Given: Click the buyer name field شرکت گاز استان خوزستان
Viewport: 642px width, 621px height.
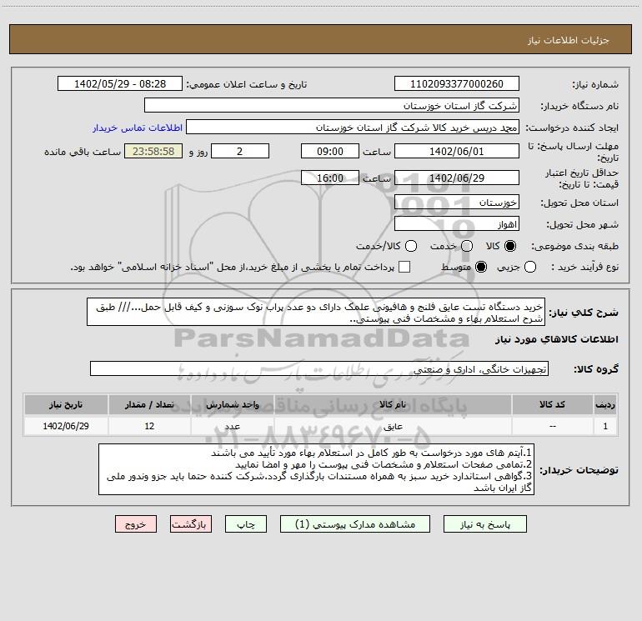Looking at the screenshot, I should 332,106.
